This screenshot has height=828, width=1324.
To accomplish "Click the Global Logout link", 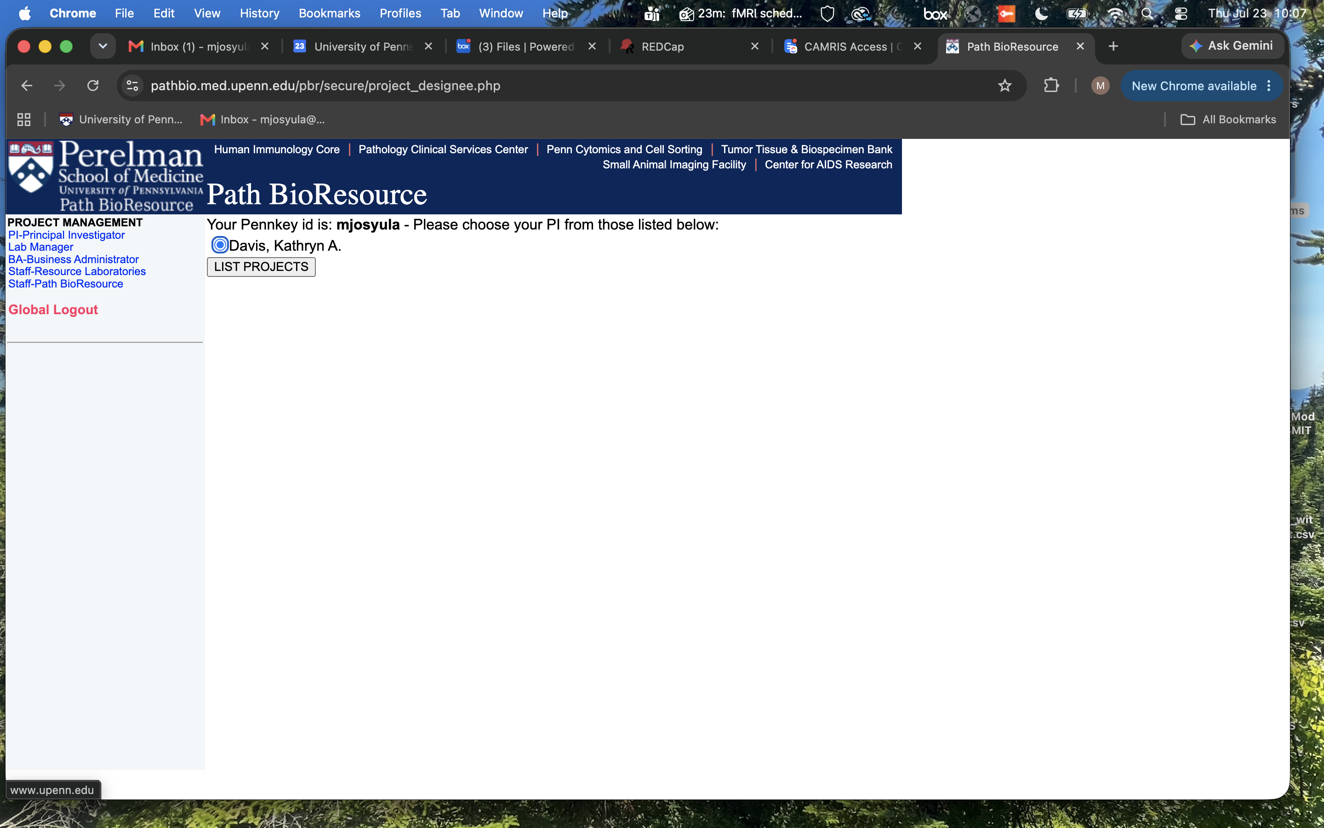I will pyautogui.click(x=53, y=310).
